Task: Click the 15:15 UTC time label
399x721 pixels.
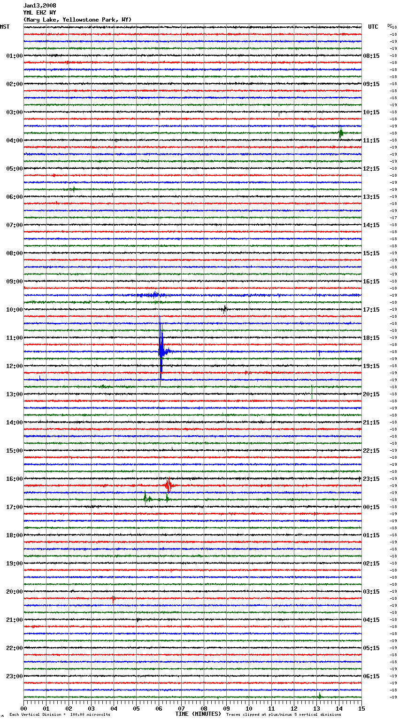Action: click(371, 253)
